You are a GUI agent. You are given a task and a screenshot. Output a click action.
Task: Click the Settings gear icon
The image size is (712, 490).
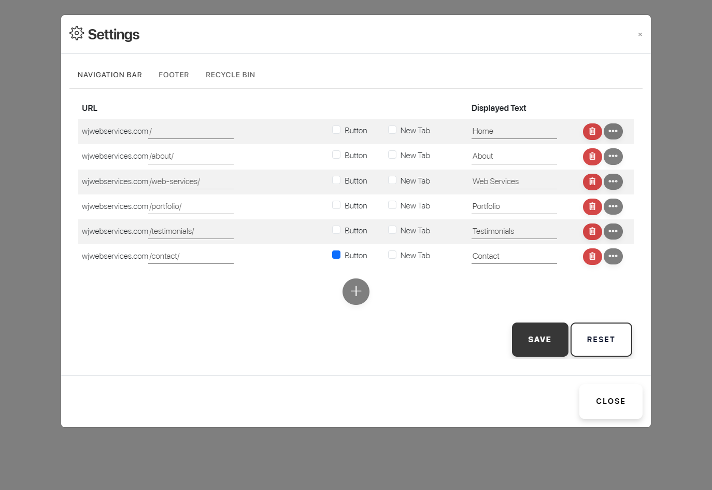click(77, 33)
